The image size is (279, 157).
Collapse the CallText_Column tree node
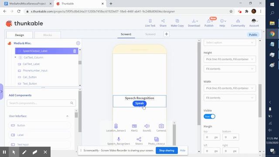pyautogui.click(x=15, y=57)
